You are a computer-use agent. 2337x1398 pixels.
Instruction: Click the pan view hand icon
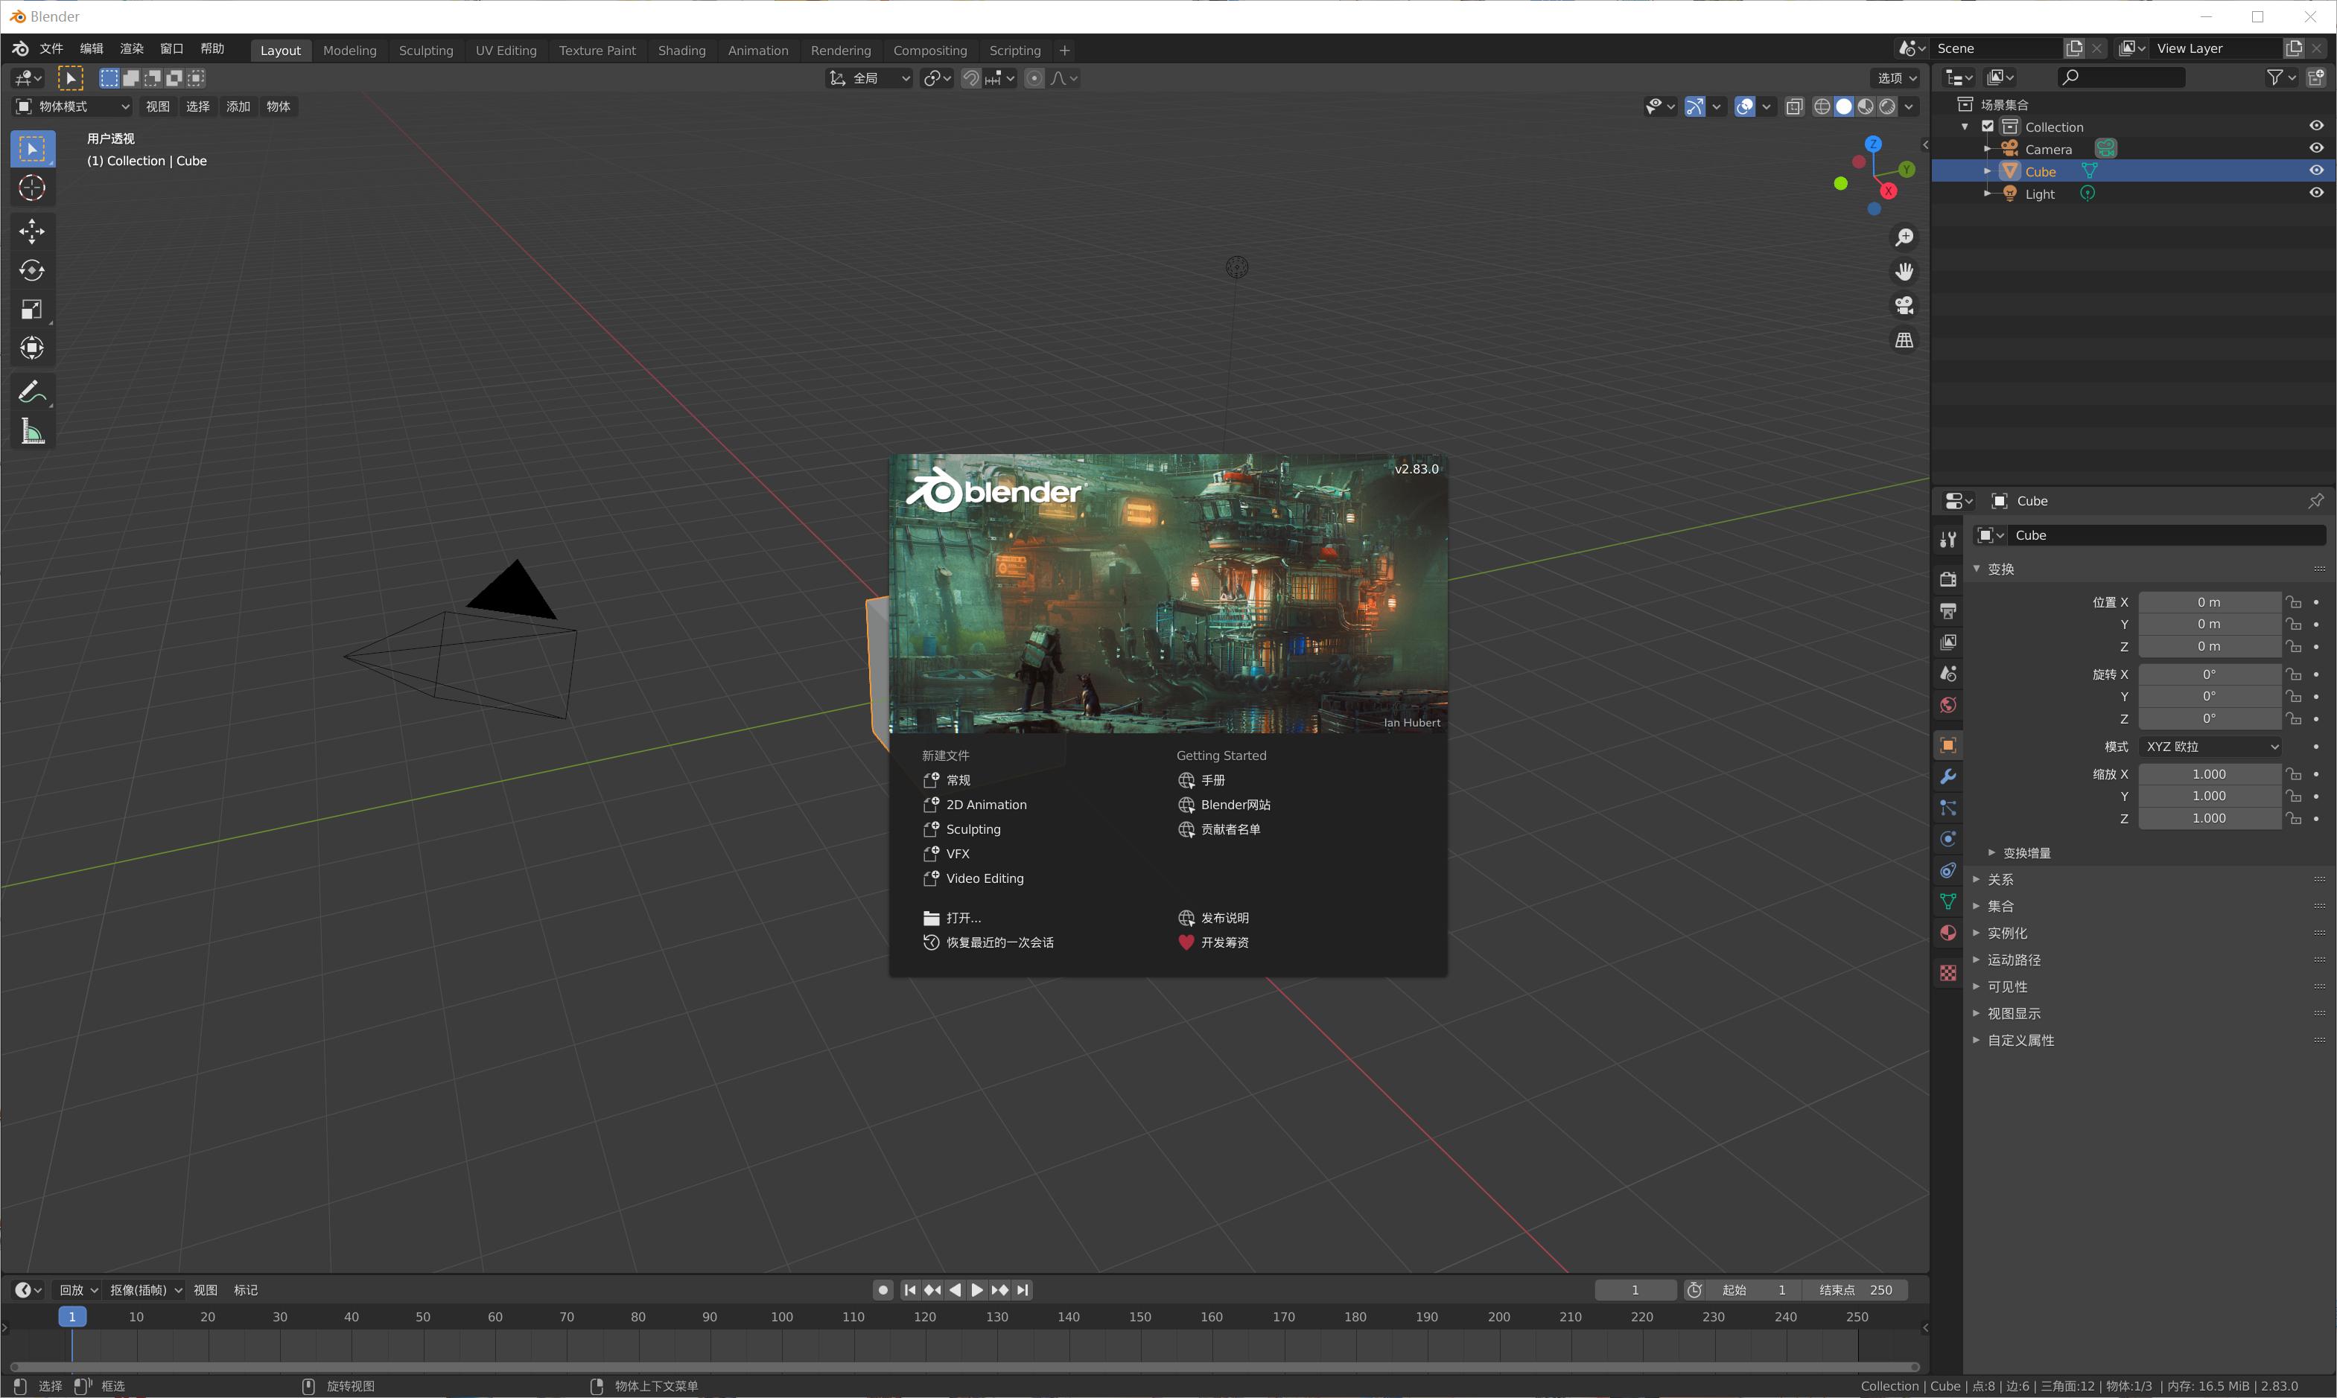coord(1904,271)
